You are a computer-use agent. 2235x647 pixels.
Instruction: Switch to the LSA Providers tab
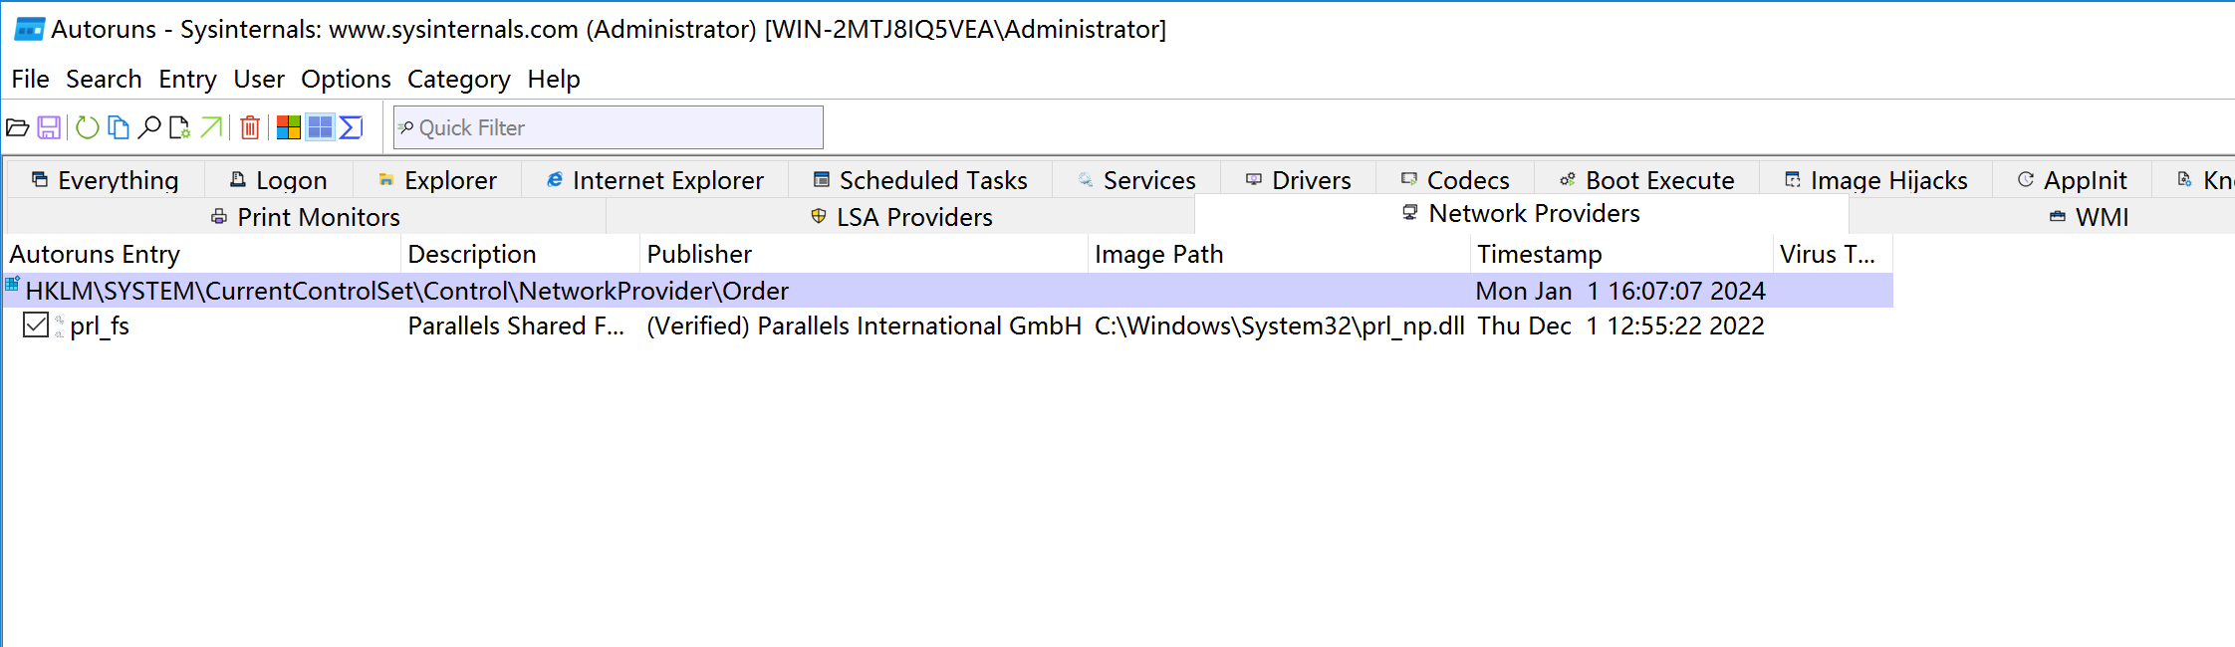(x=901, y=217)
